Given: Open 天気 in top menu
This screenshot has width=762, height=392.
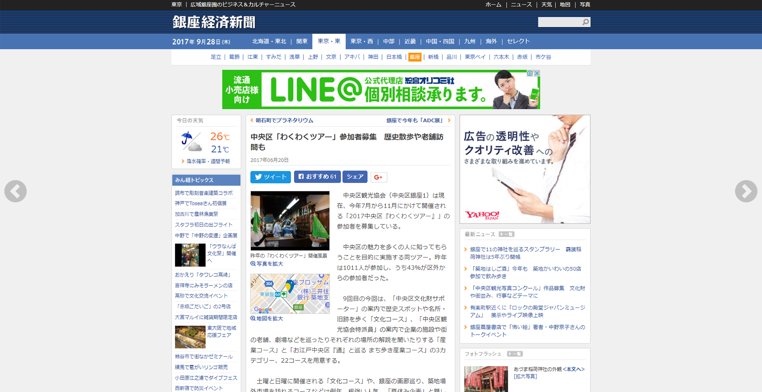Looking at the screenshot, I should point(547,5).
